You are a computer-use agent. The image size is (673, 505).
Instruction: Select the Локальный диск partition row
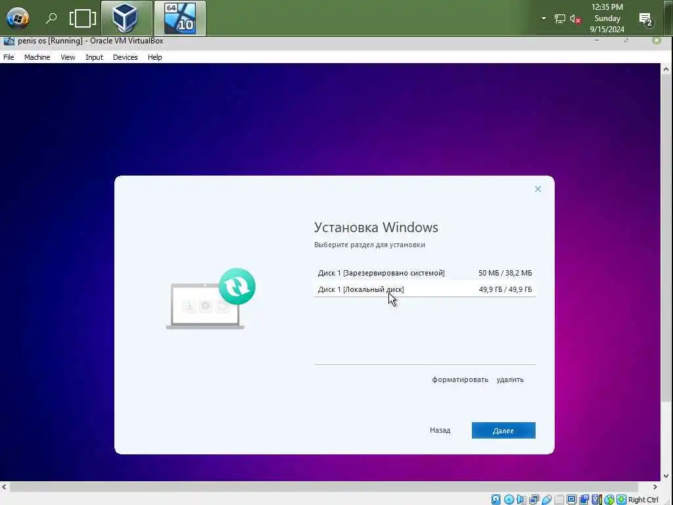425,289
